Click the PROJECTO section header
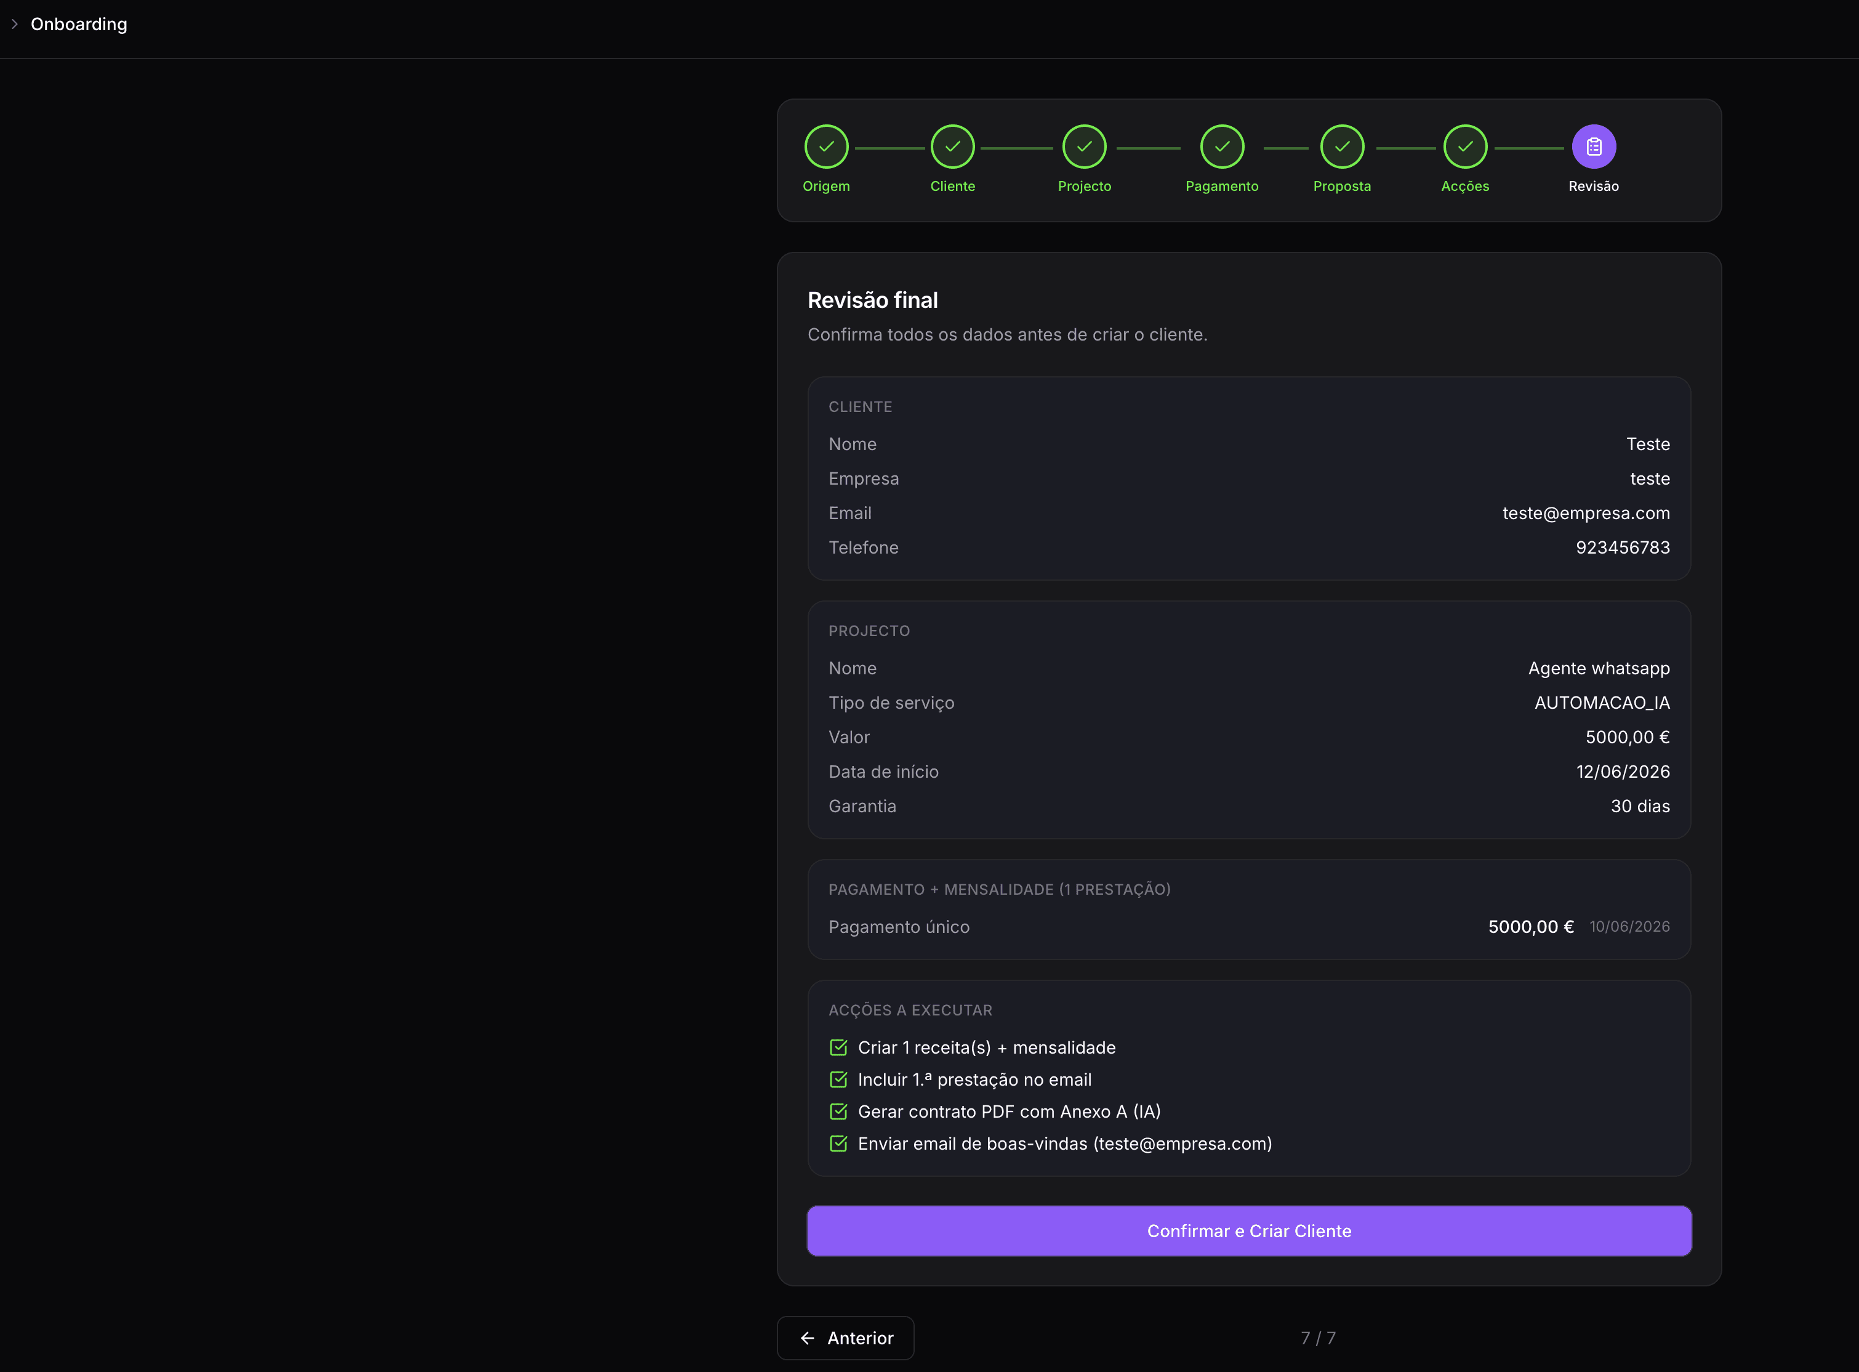Viewport: 1859px width, 1372px height. [869, 631]
